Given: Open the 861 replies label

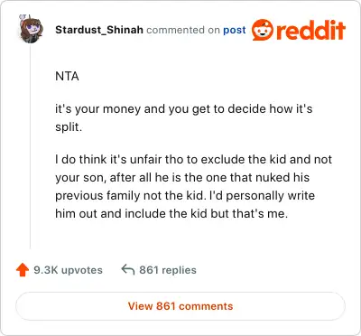Looking at the screenshot, I should (x=168, y=270).
